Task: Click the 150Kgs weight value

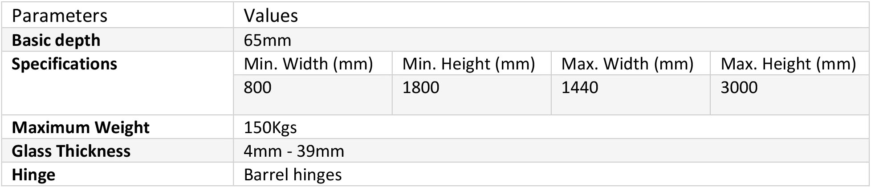Action: [x=270, y=128]
